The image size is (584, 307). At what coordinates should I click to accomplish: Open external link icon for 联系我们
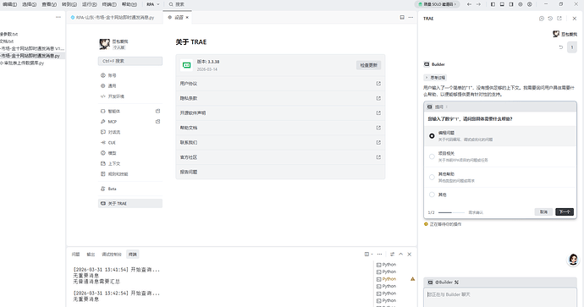(x=378, y=143)
